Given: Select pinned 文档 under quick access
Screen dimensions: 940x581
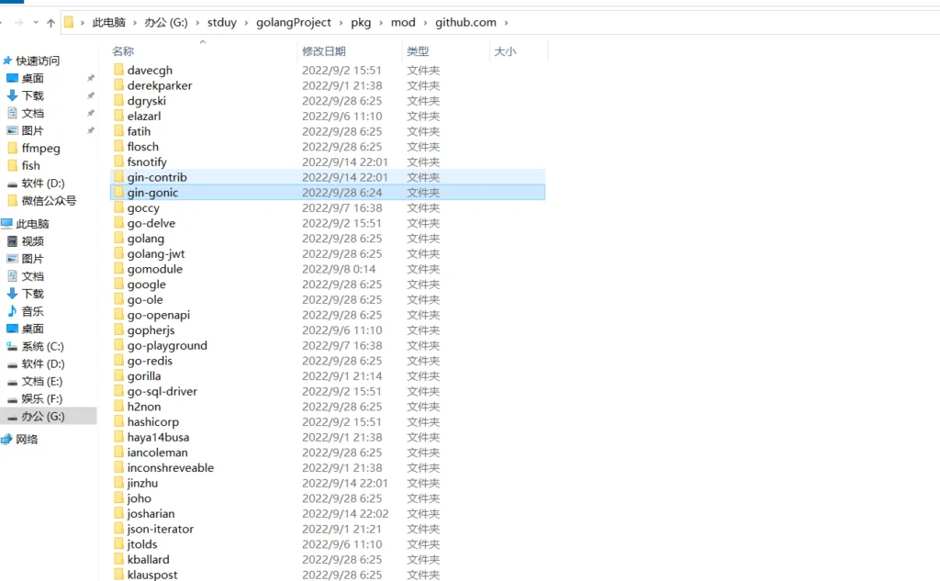Looking at the screenshot, I should 32,113.
